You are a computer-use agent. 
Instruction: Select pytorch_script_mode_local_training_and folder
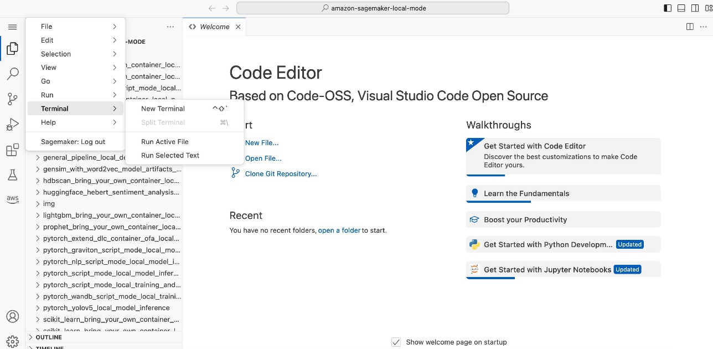[x=104, y=285]
